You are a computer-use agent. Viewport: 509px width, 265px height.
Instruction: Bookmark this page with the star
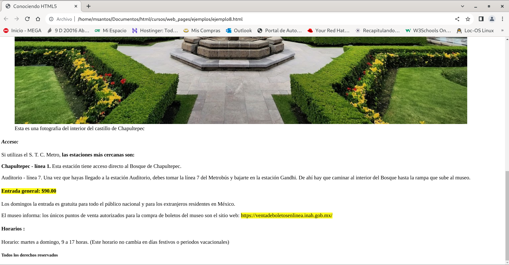[468, 19]
